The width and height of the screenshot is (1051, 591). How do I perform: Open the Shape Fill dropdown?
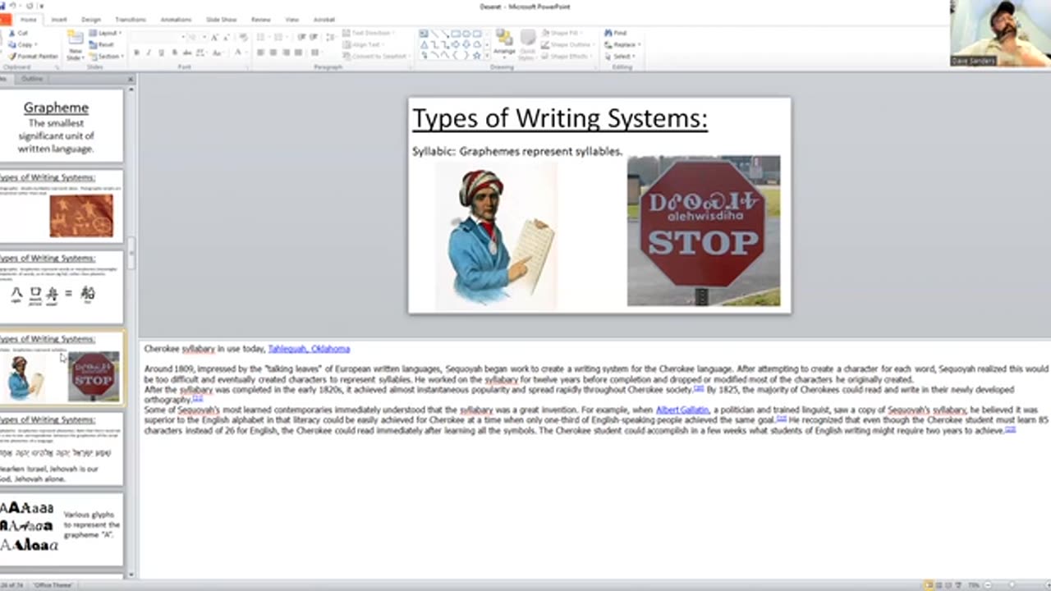point(562,33)
